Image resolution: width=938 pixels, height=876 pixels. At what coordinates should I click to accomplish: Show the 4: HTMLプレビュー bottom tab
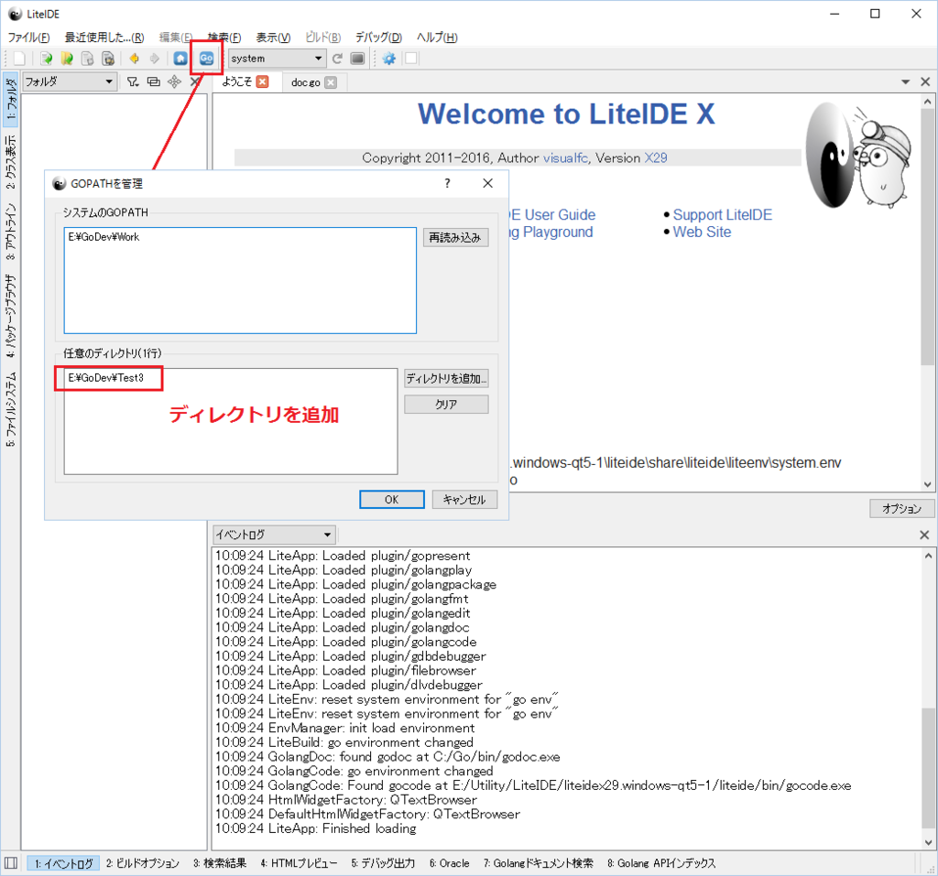tap(299, 863)
